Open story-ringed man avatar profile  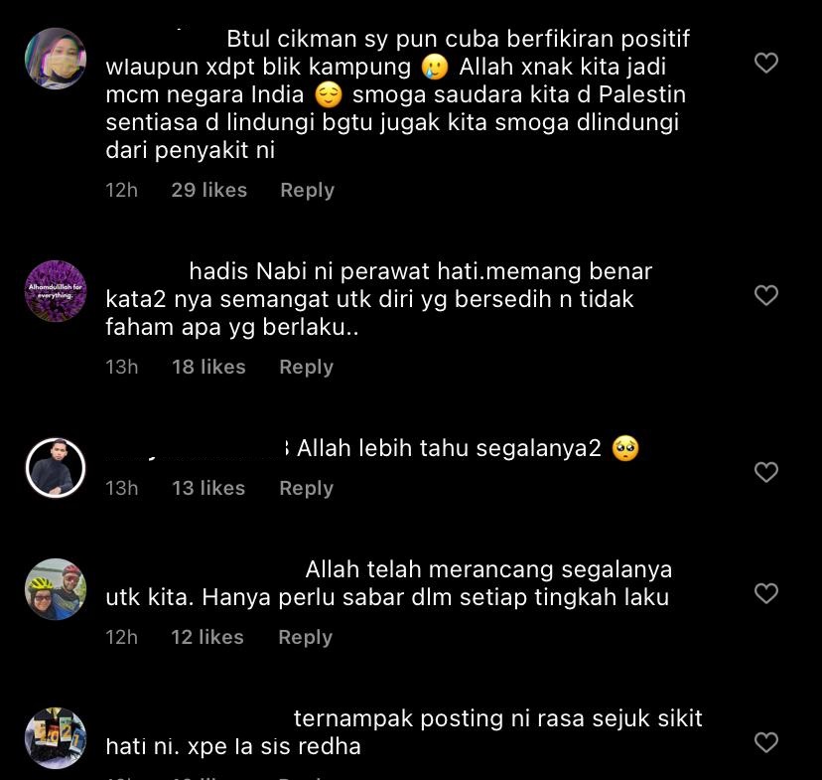click(x=56, y=468)
